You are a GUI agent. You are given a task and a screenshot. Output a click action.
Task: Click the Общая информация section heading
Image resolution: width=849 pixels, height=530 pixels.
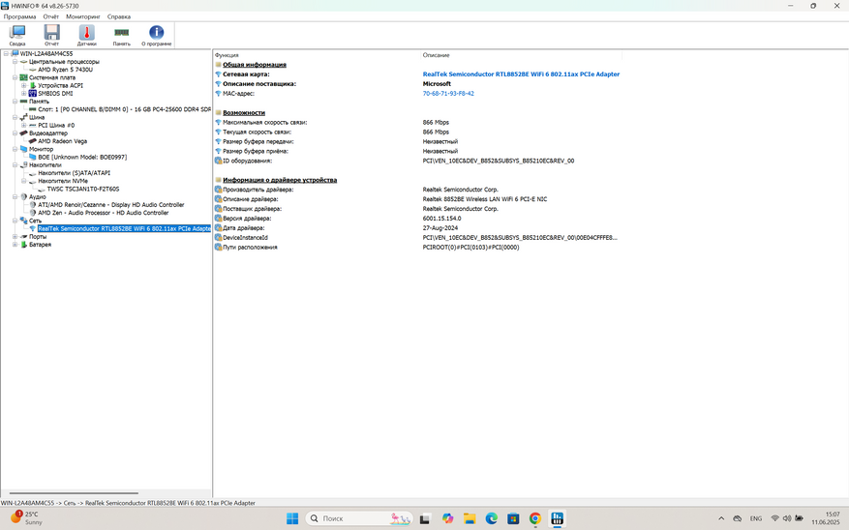point(255,65)
